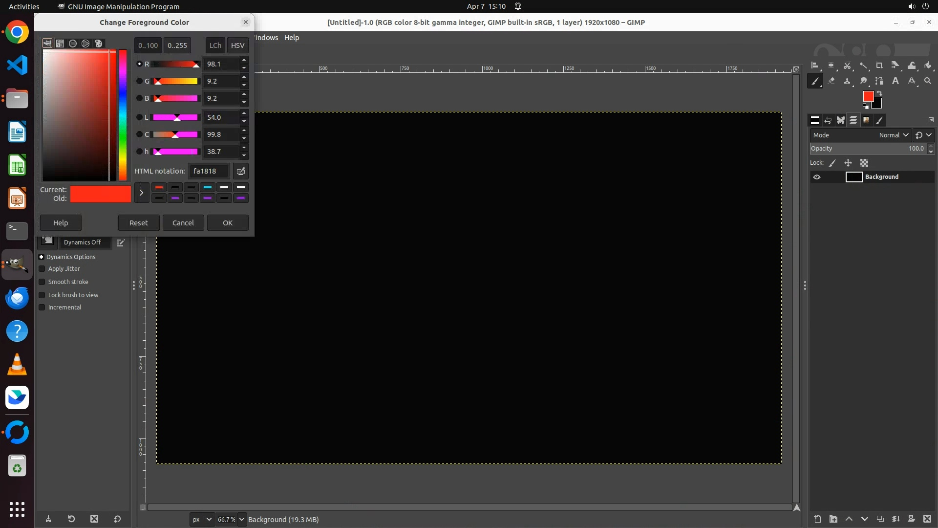Enable Smooth stroke checkbox
Screen dimensions: 938x528
point(42,282)
